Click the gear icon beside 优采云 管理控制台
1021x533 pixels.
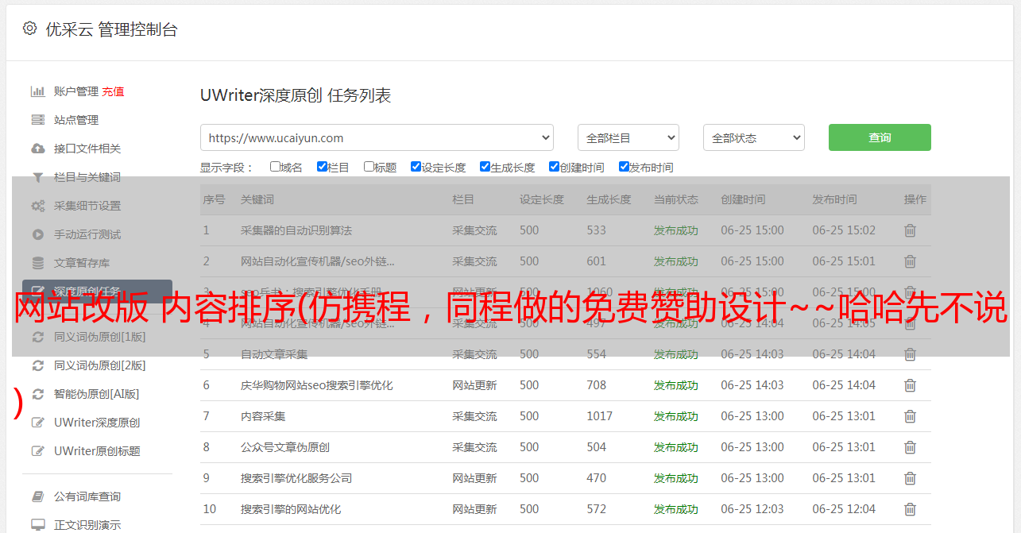tap(29, 29)
